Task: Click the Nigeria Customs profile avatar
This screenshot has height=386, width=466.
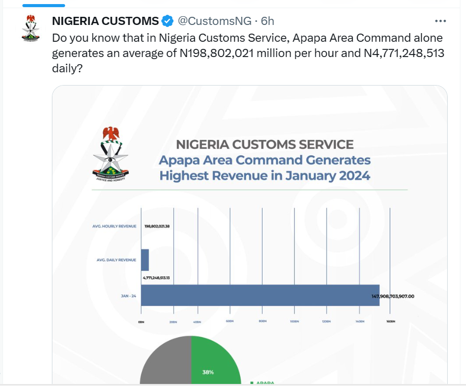Action: [30, 29]
